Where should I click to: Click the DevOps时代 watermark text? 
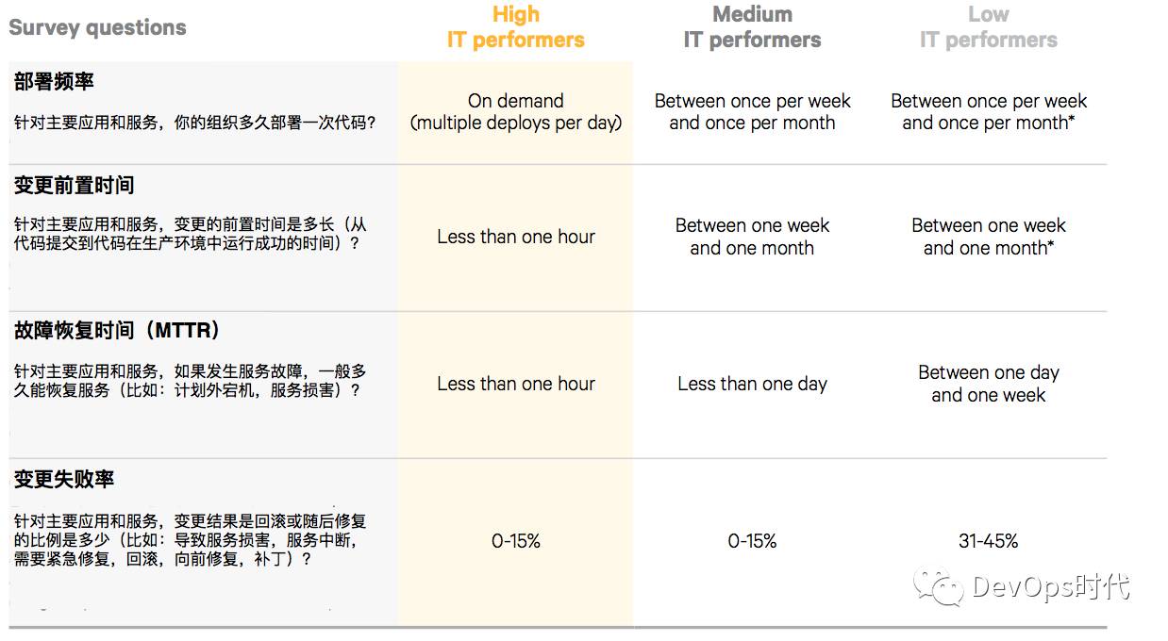[x=1050, y=587]
